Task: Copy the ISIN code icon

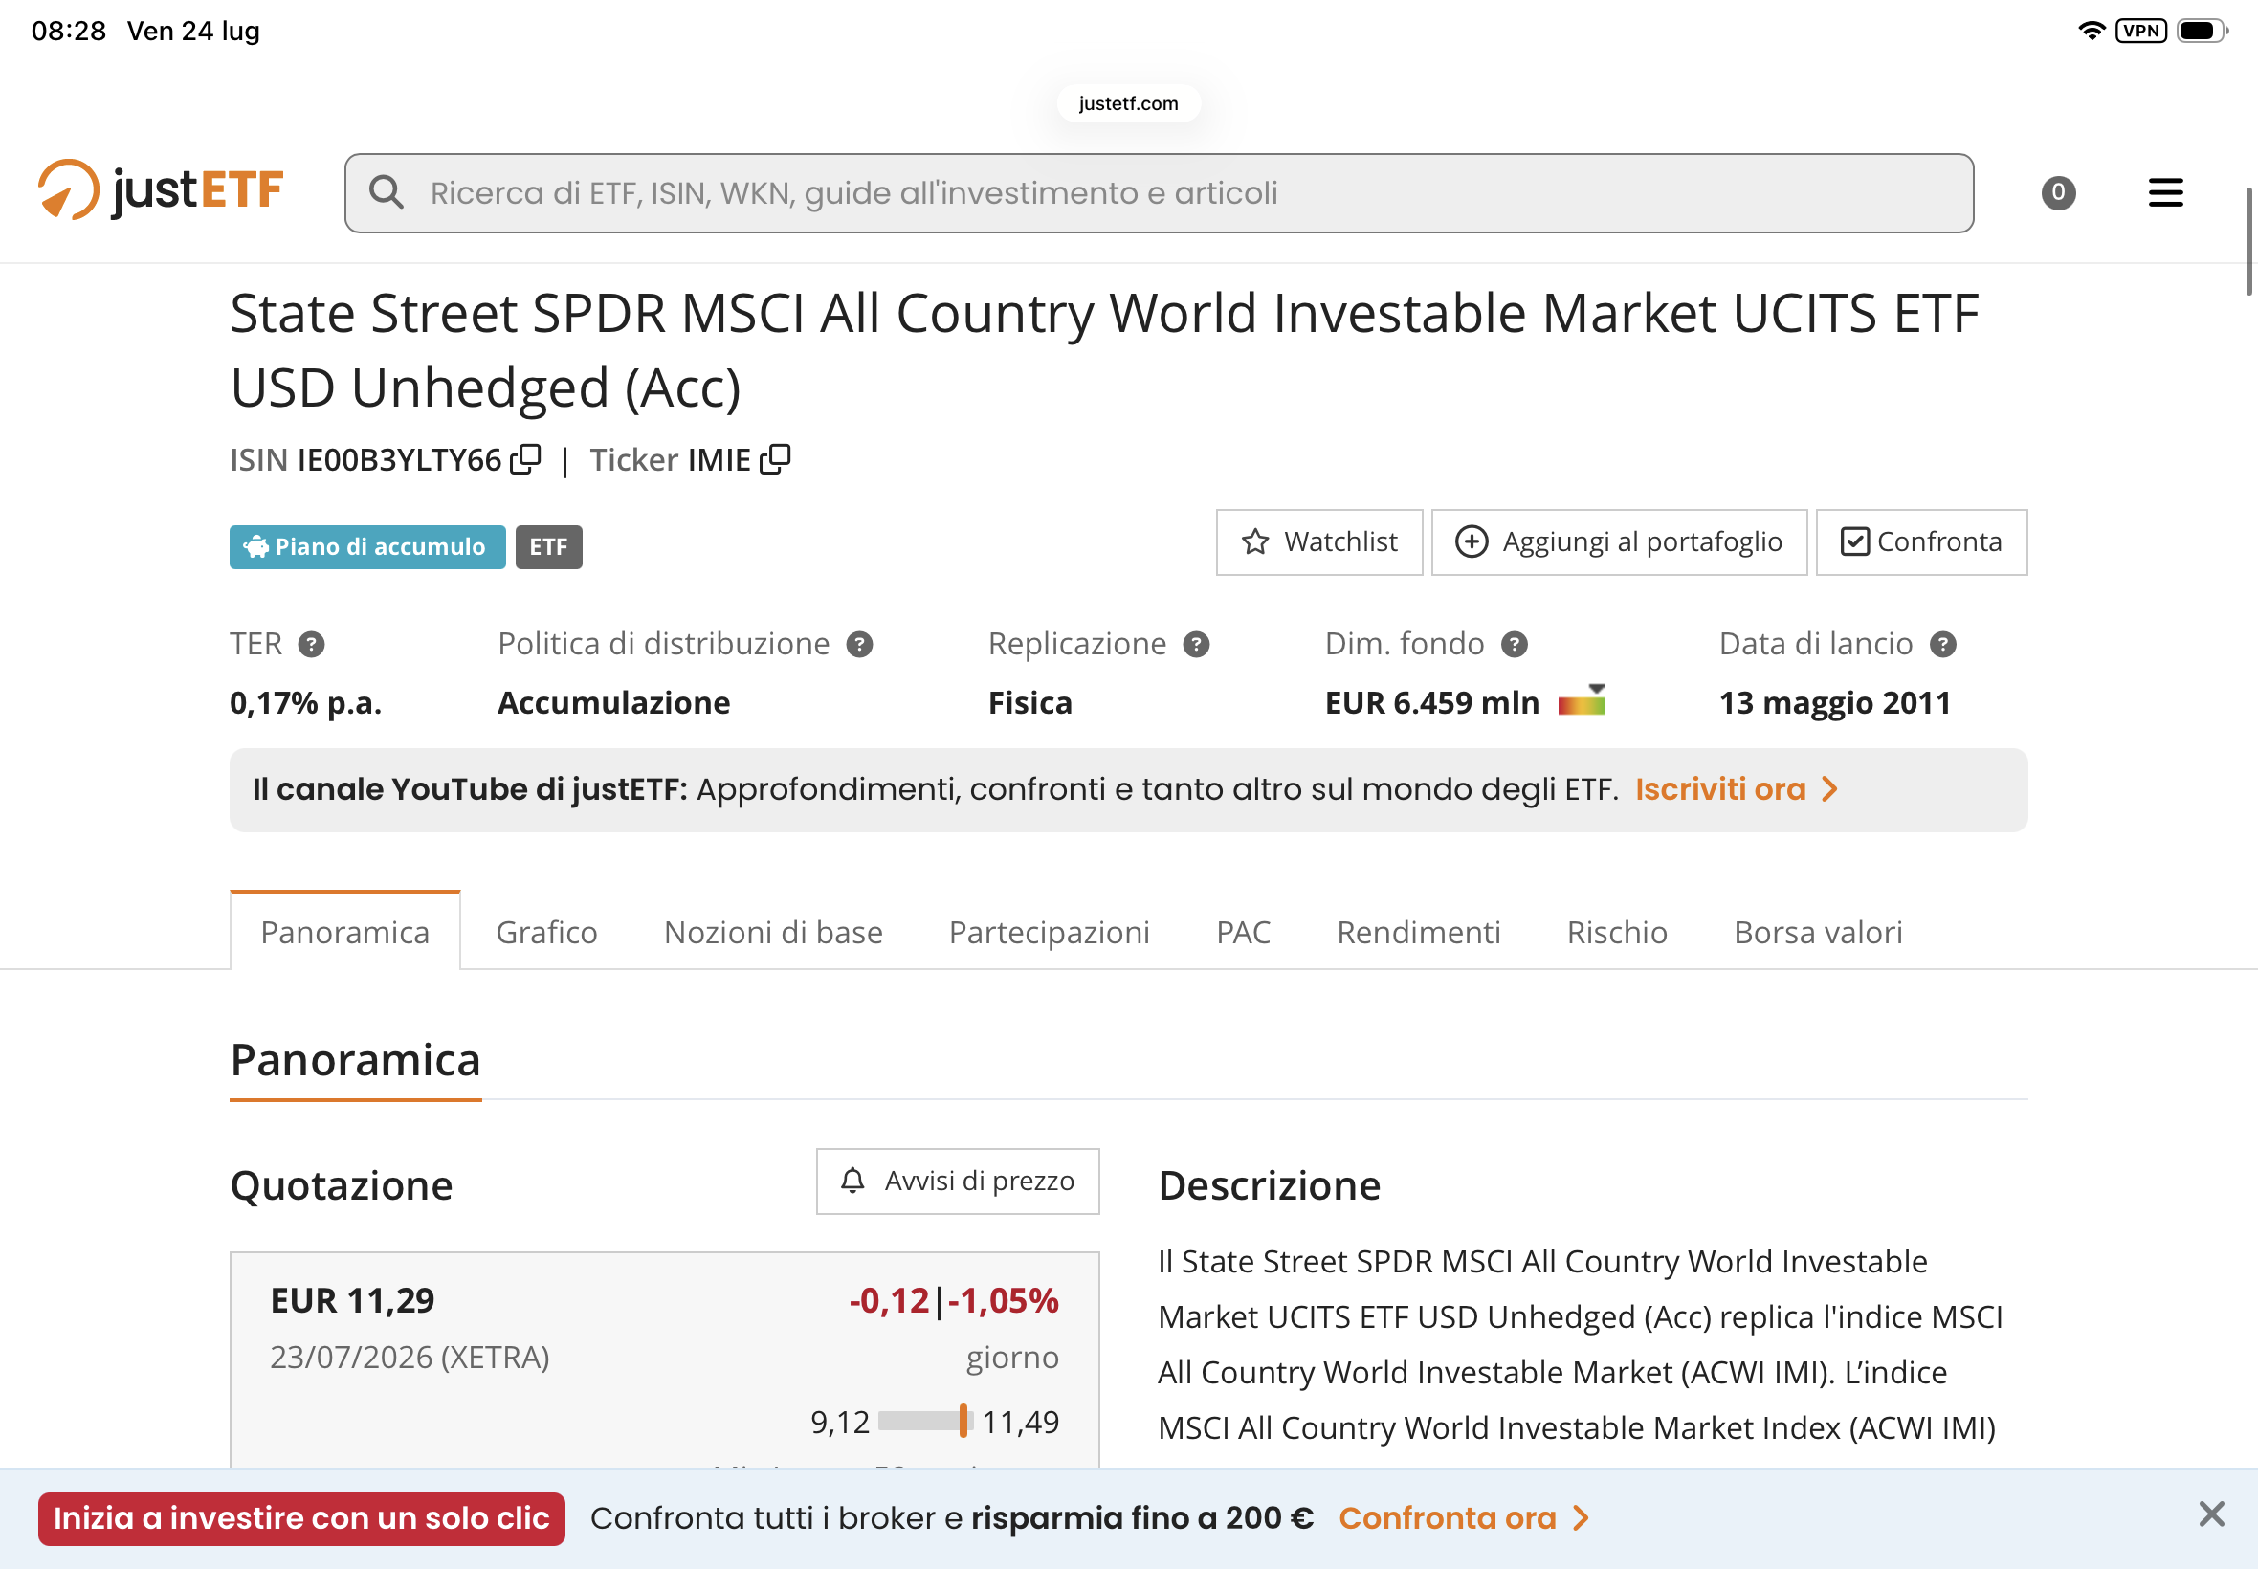Action: click(526, 458)
